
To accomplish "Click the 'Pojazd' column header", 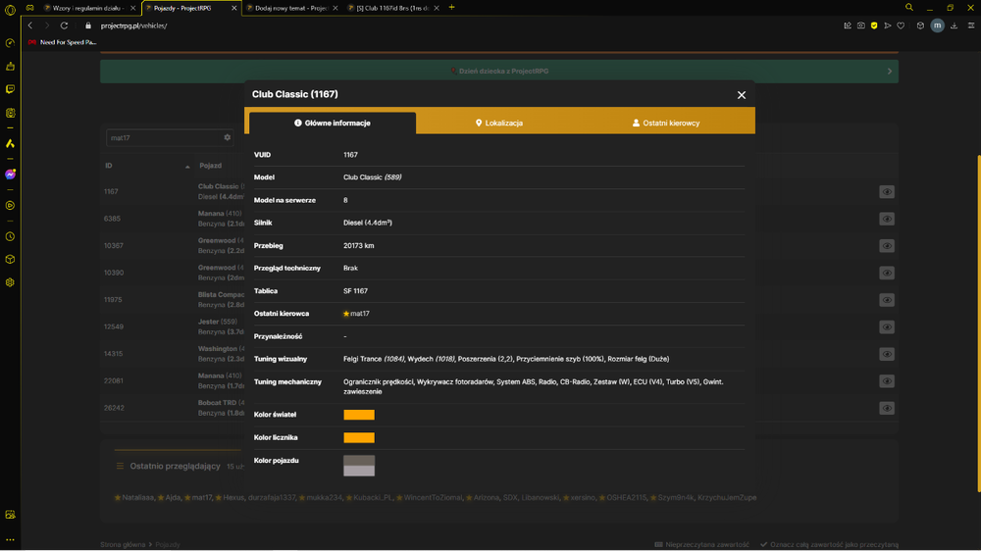I will click(210, 166).
